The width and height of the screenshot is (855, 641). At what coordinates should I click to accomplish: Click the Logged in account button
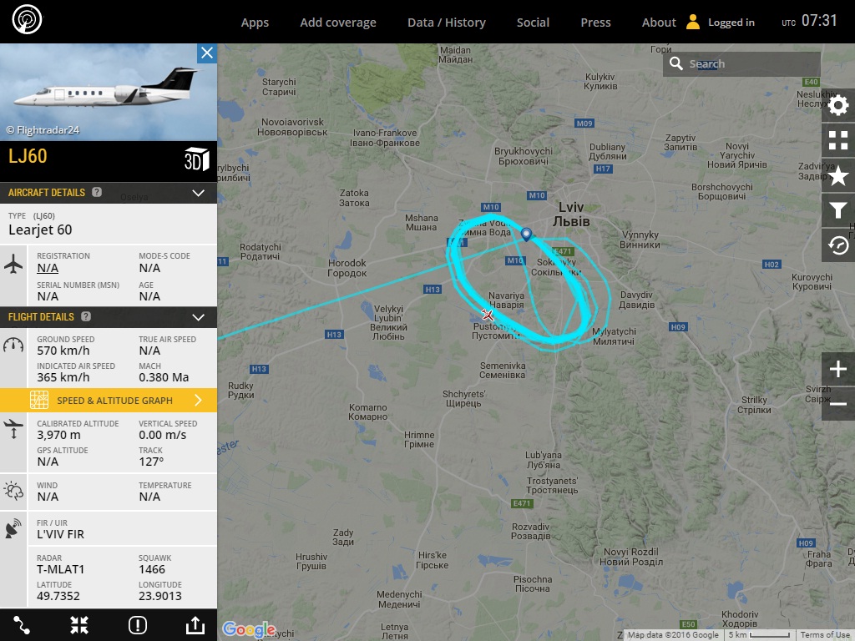tap(721, 23)
